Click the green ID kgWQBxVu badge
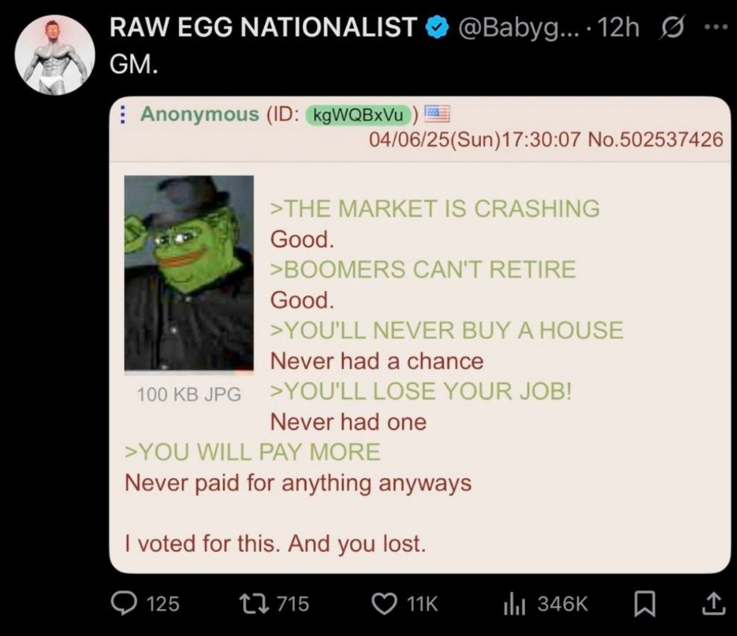The image size is (737, 636). pyautogui.click(x=359, y=114)
